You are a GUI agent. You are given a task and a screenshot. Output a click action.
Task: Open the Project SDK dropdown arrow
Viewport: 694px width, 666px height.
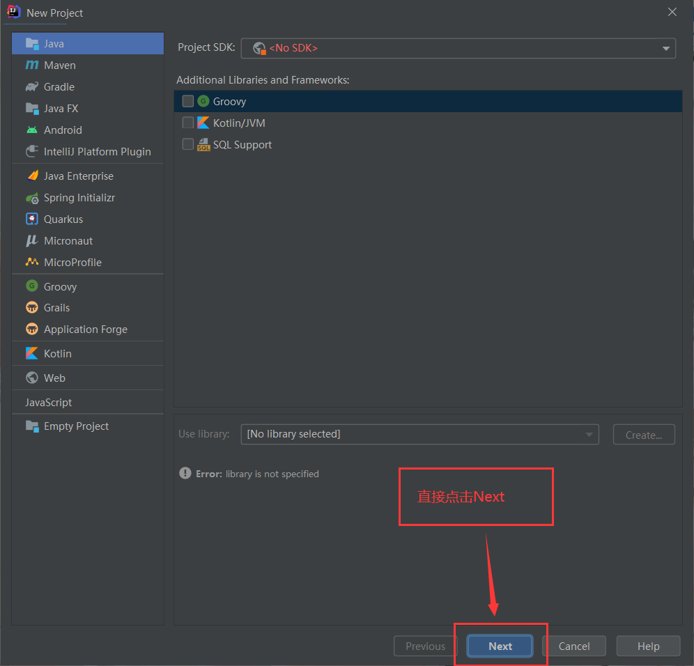(665, 48)
